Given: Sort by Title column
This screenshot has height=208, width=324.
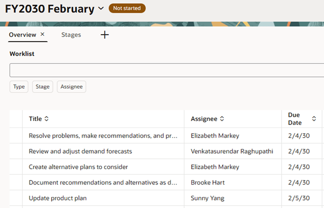Looking at the screenshot, I should 47,119.
